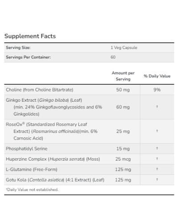Screen dimensions: 178x223
Task: Click the dagger symbol in RoseOx row
Action: tap(157, 131)
